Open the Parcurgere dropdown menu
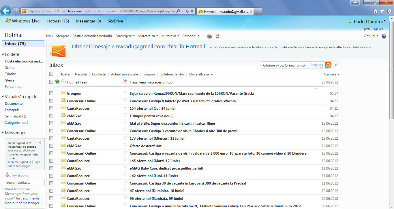The image size is (394, 209). pos(125,36)
